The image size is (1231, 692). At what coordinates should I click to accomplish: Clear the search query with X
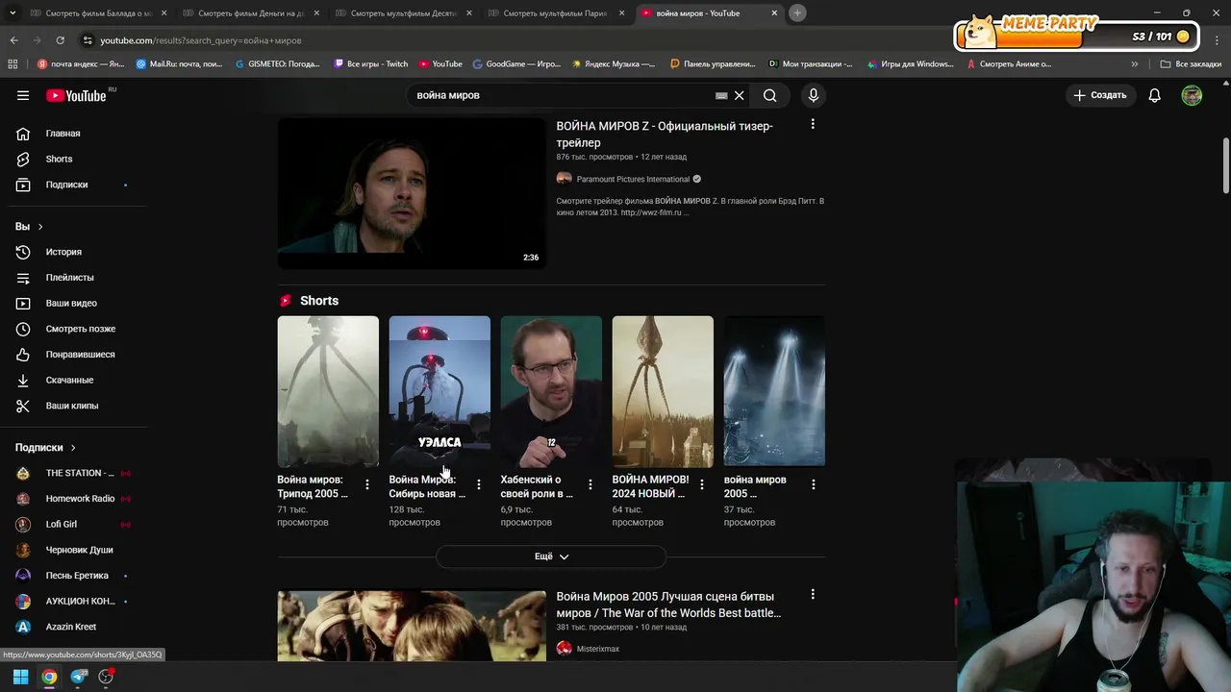pyautogui.click(x=739, y=95)
